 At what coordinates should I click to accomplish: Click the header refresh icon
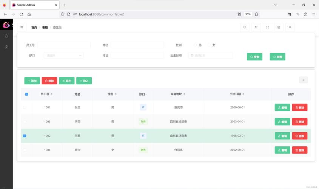256,27
